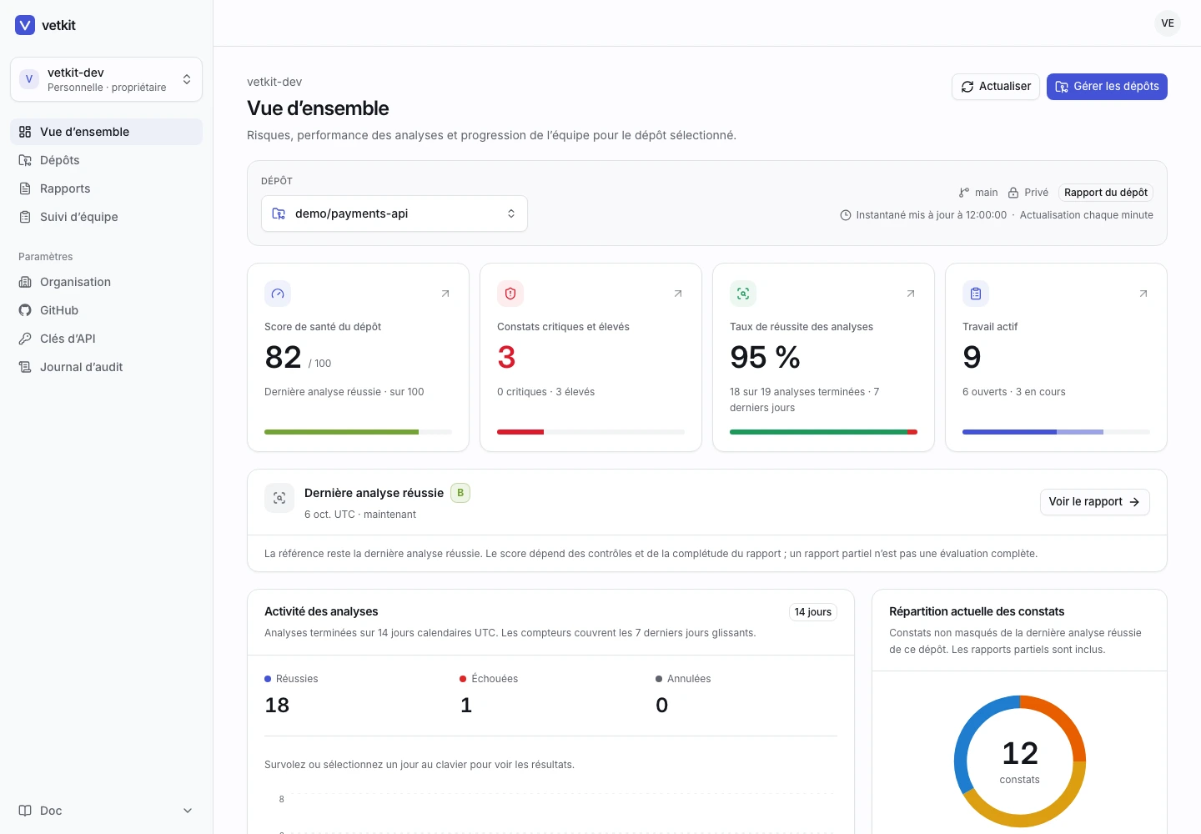
Task: Click the Échouées count 1
Action: [x=466, y=706]
